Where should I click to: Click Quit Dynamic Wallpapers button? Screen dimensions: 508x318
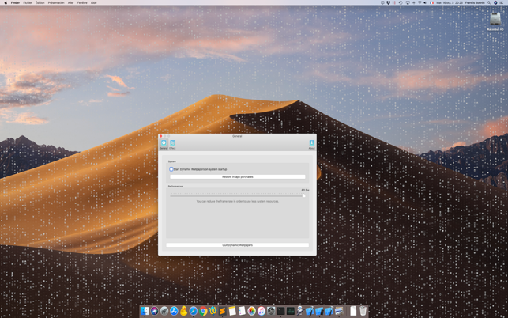pyautogui.click(x=237, y=245)
